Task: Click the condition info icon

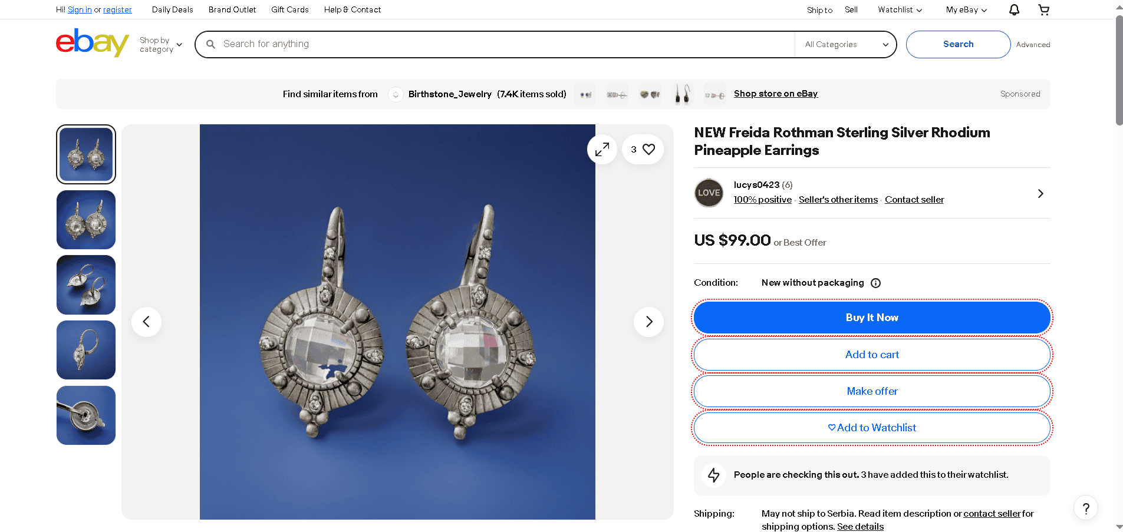Action: coord(876,283)
